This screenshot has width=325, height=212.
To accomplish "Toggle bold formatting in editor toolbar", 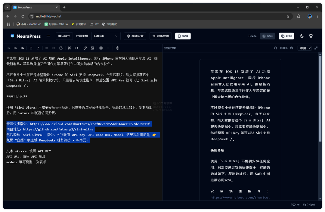I will (x=31, y=48).
